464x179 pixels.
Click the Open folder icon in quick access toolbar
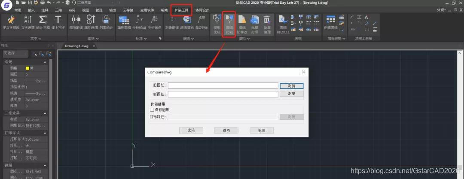(x=23, y=3)
